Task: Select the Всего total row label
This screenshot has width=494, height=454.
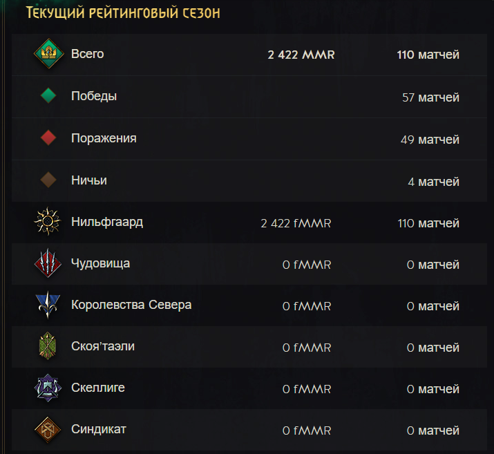Action: pyautogui.click(x=87, y=54)
